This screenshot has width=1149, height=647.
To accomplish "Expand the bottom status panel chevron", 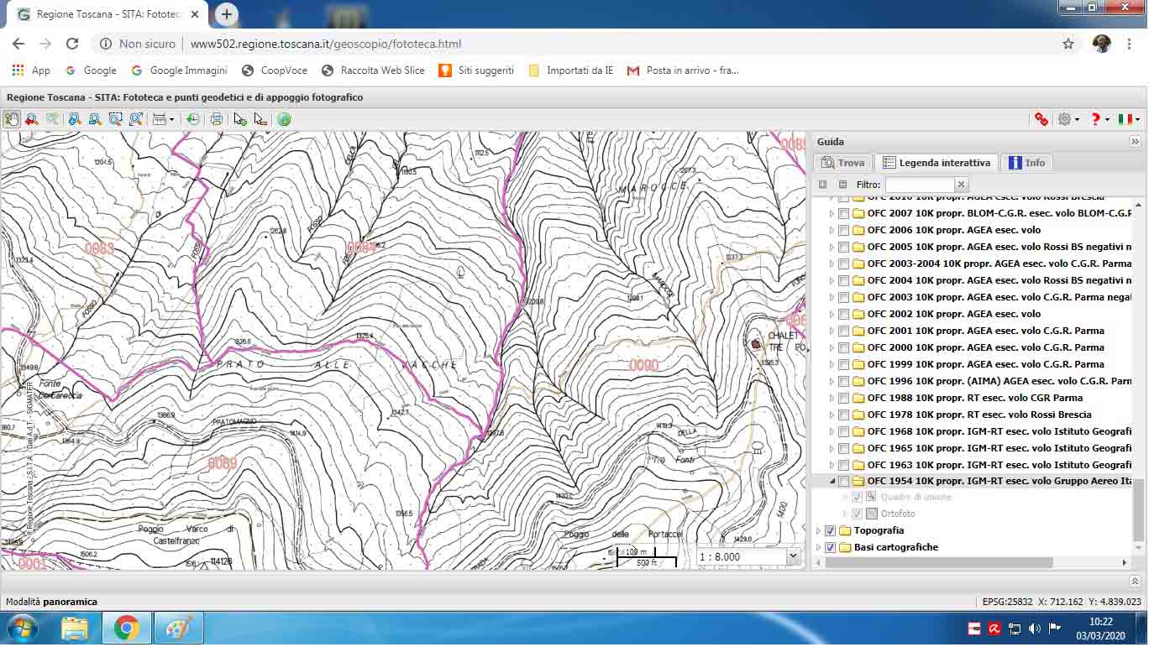I will (1136, 581).
